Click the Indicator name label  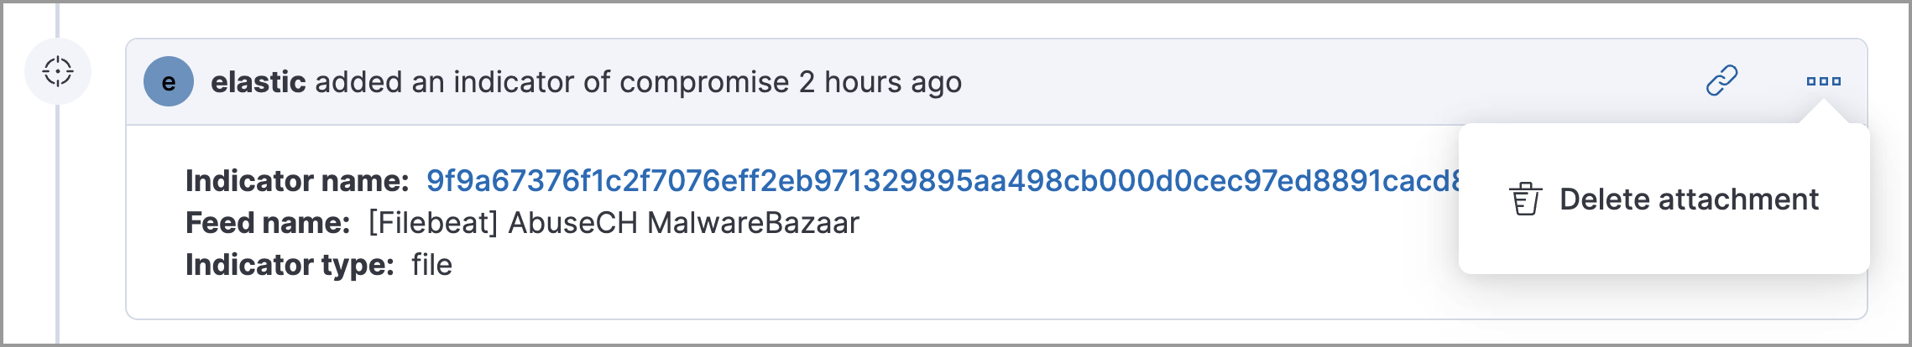click(x=297, y=180)
